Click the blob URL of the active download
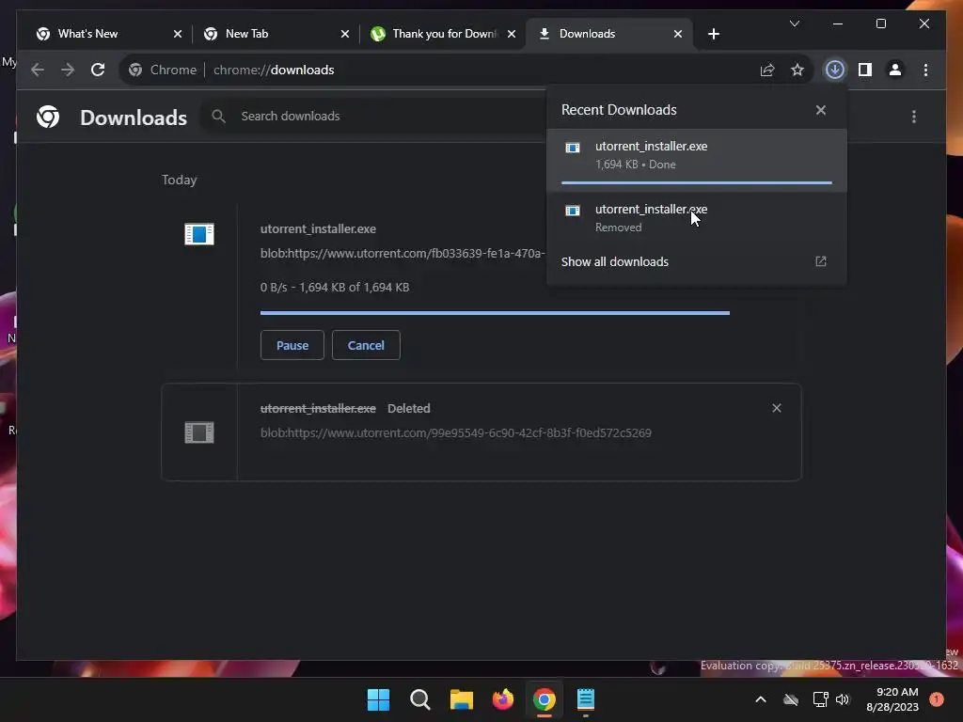Screen dimensions: 963x722 403,254
